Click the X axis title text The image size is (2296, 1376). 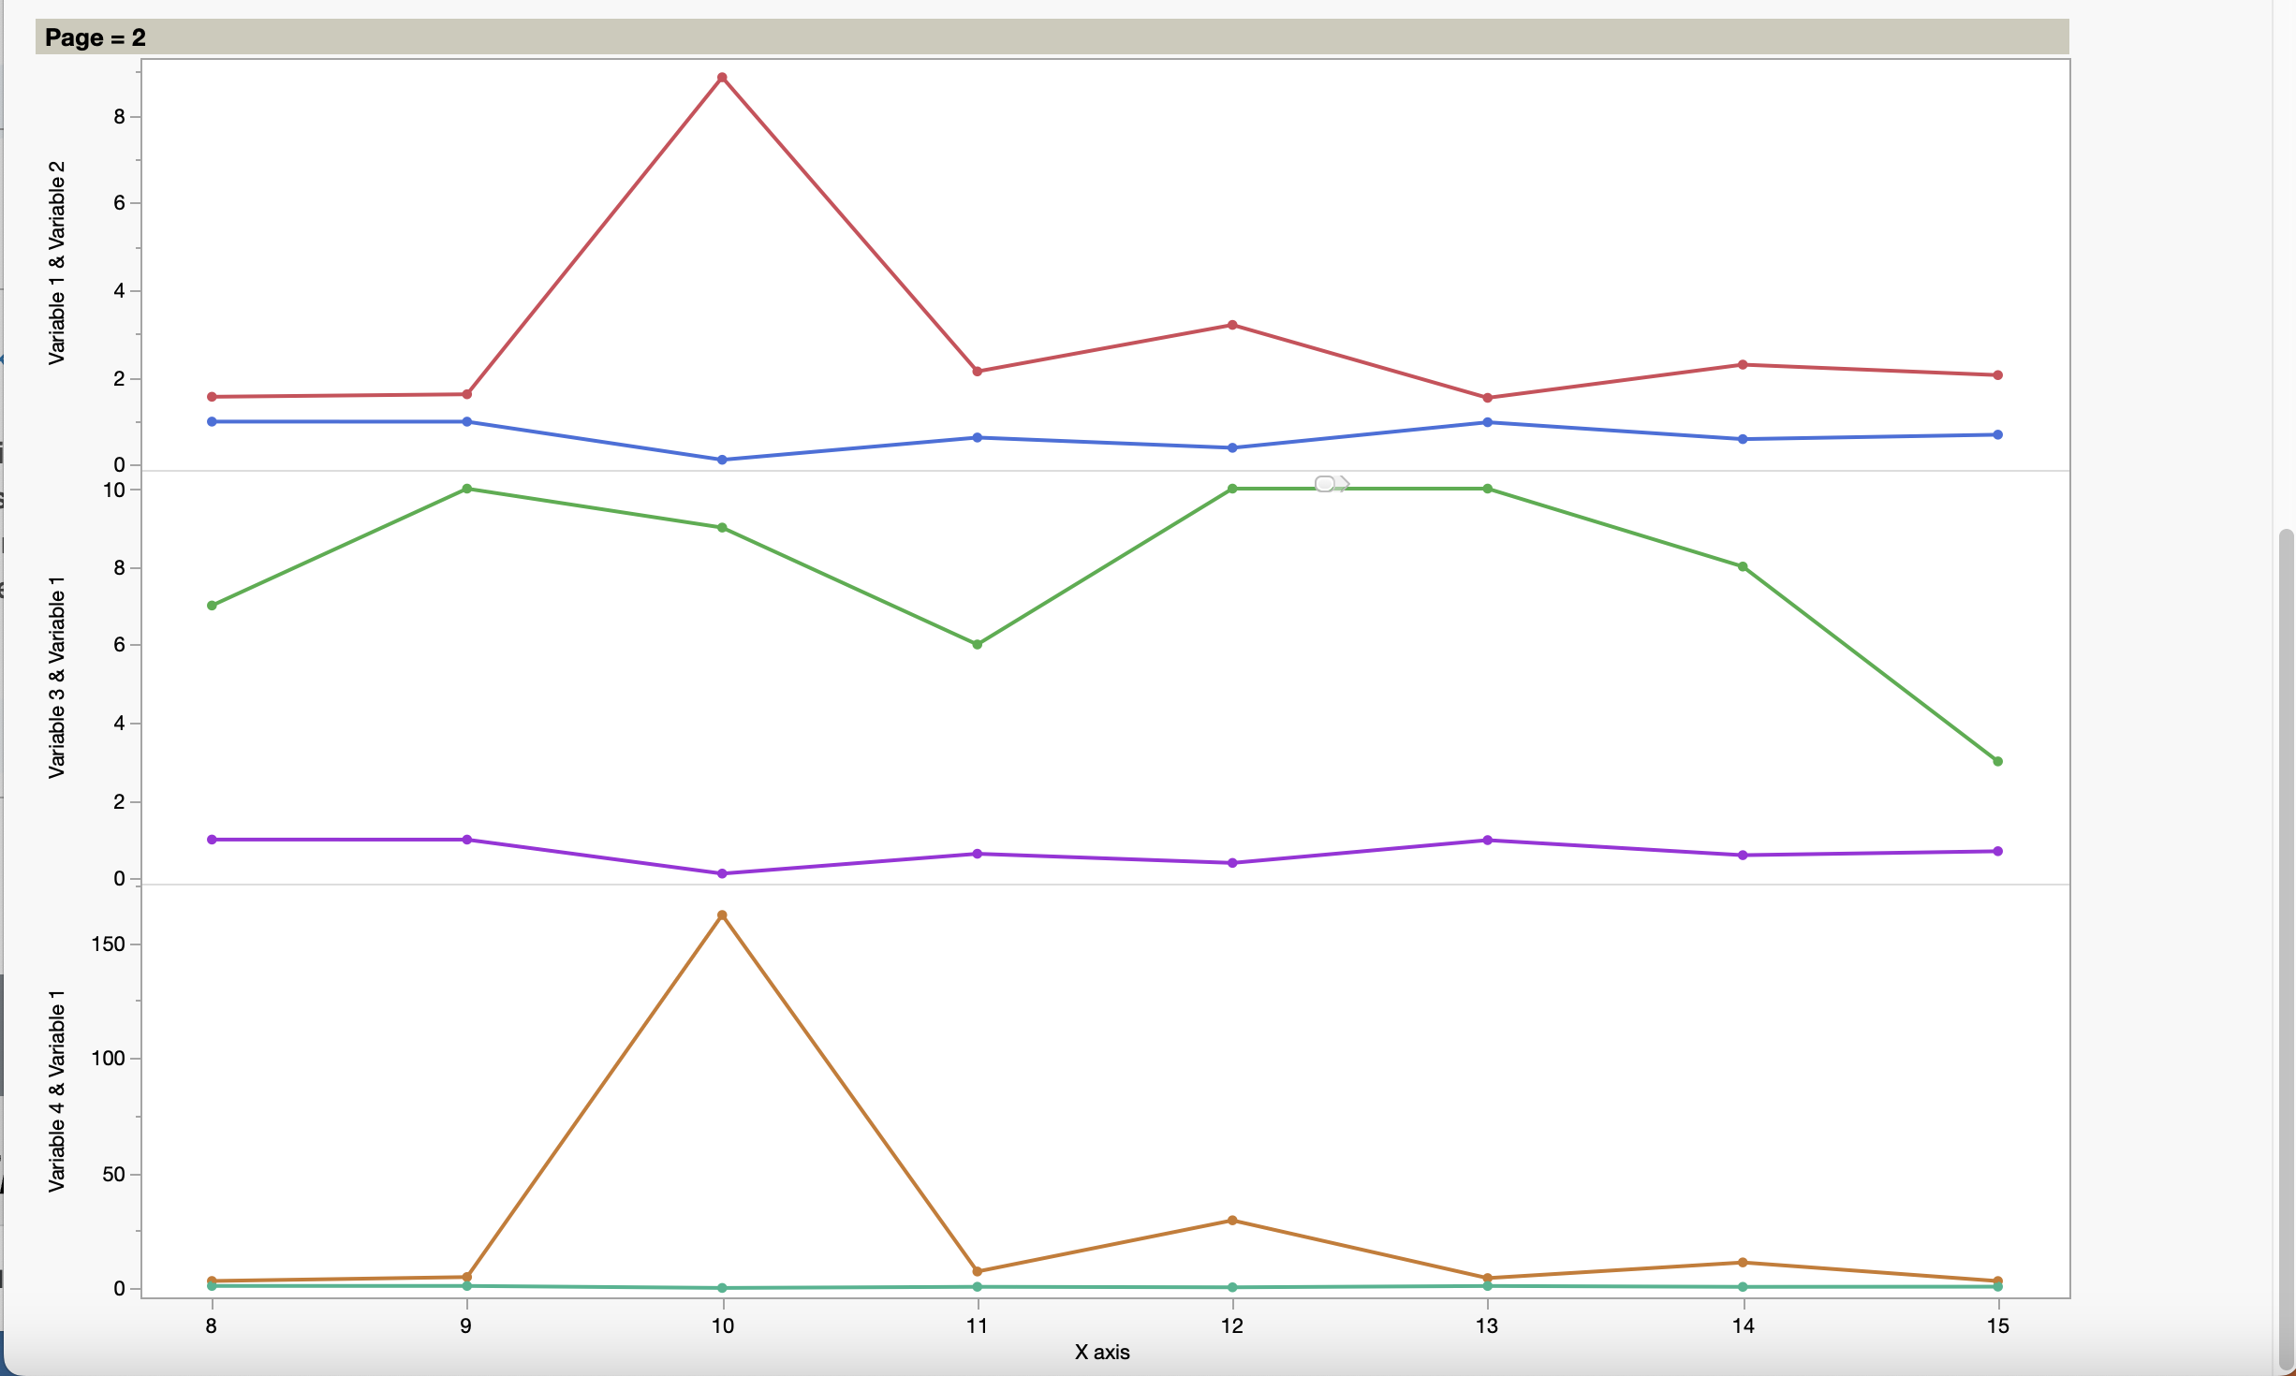pyautogui.click(x=1102, y=1352)
